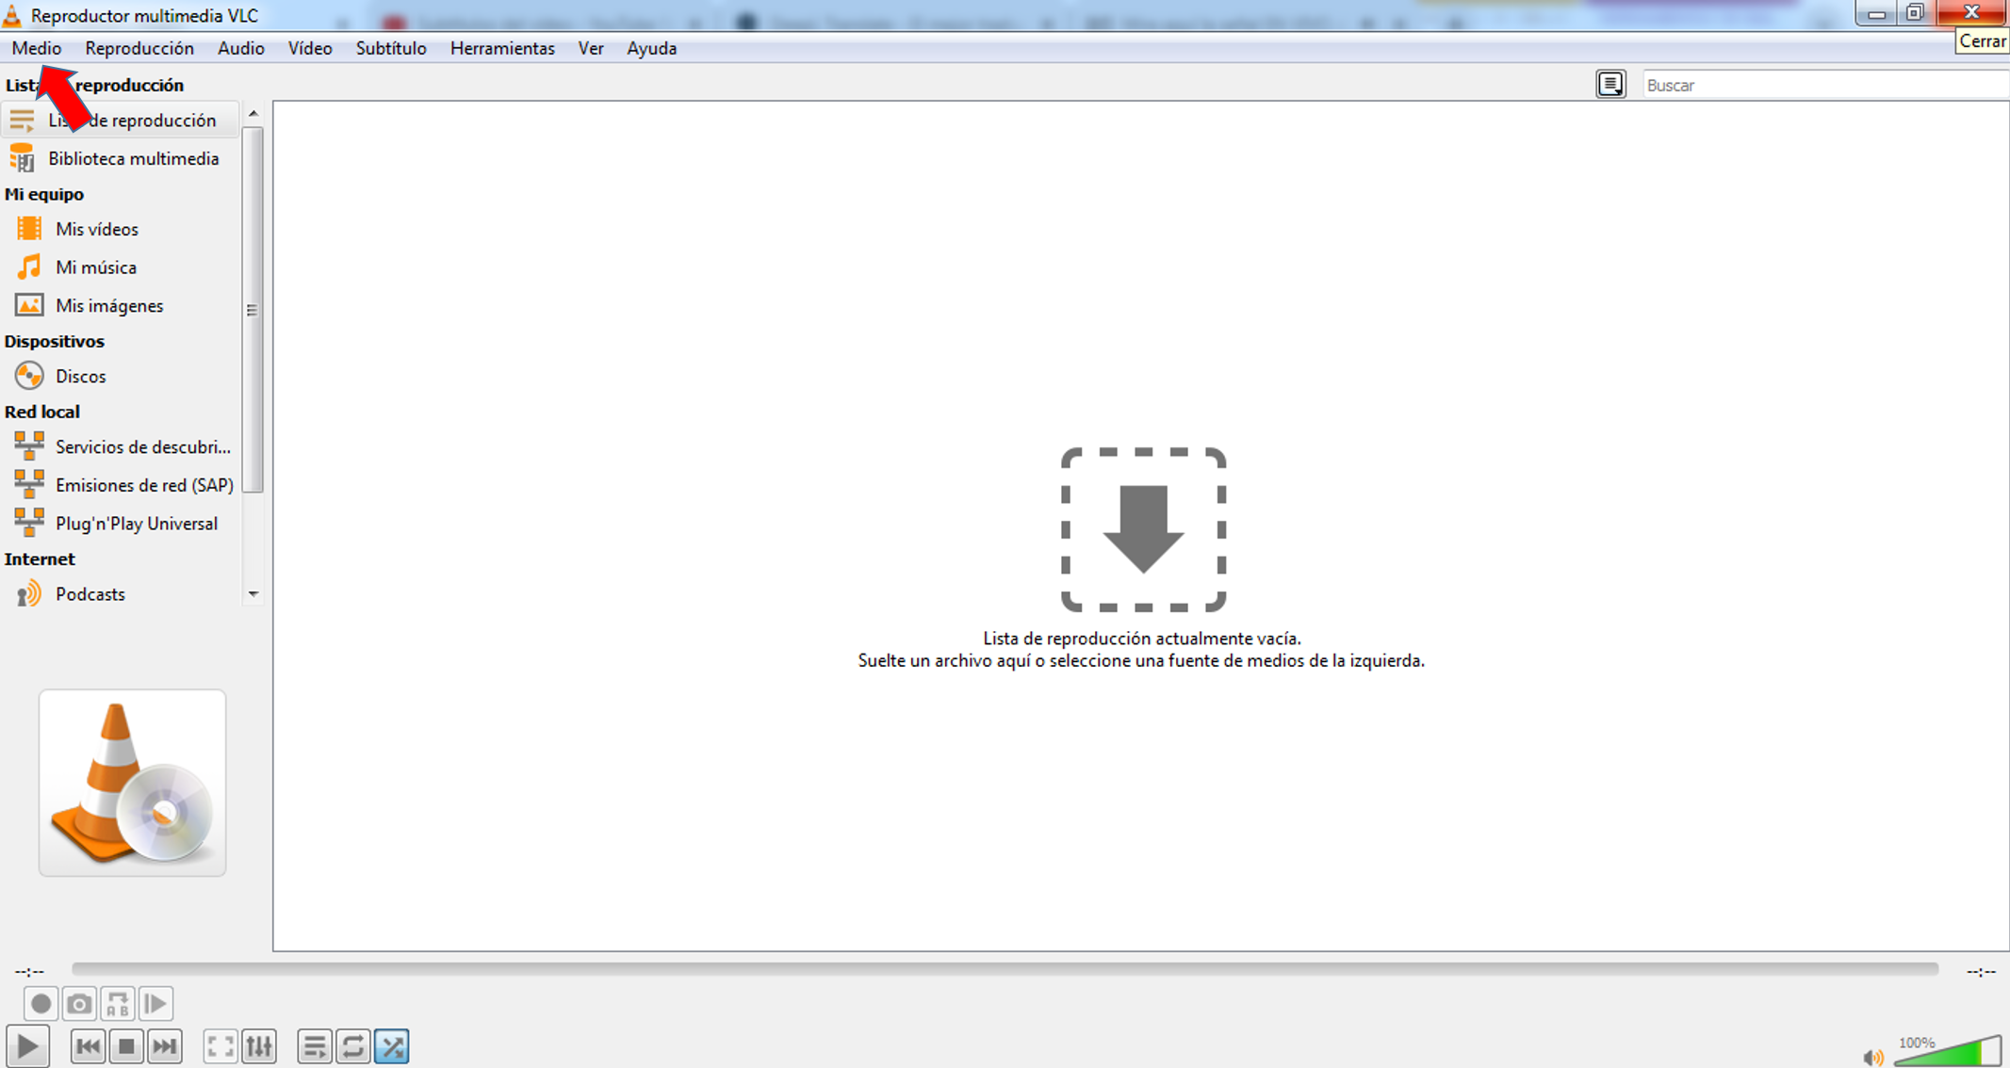Viewport: 2010px width, 1068px height.
Task: Open the Reproducción menu
Action: tap(139, 48)
